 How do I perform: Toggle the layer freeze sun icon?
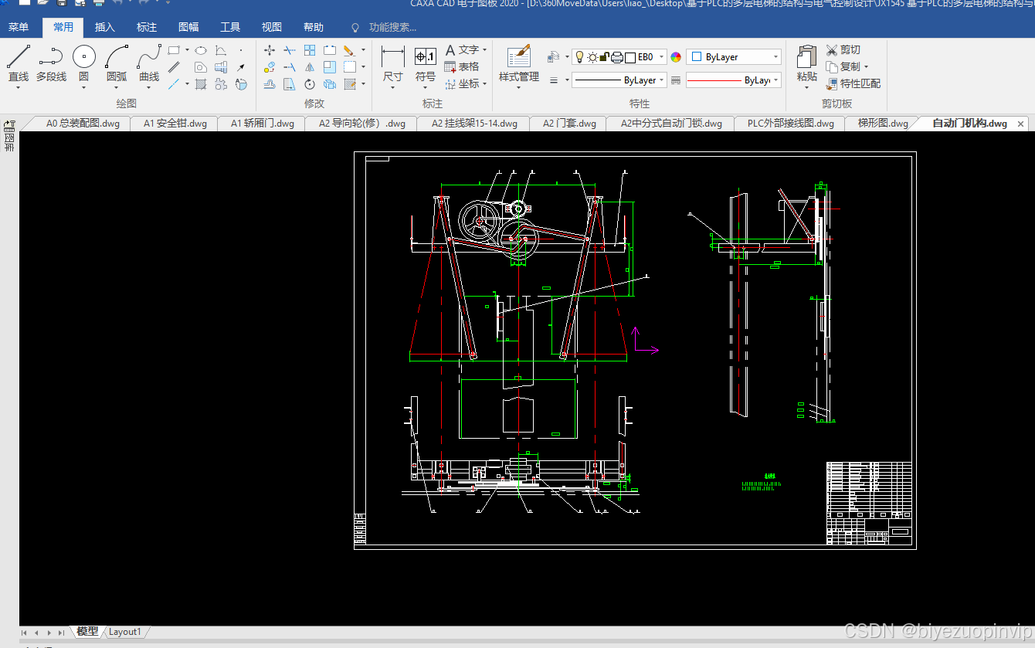592,56
